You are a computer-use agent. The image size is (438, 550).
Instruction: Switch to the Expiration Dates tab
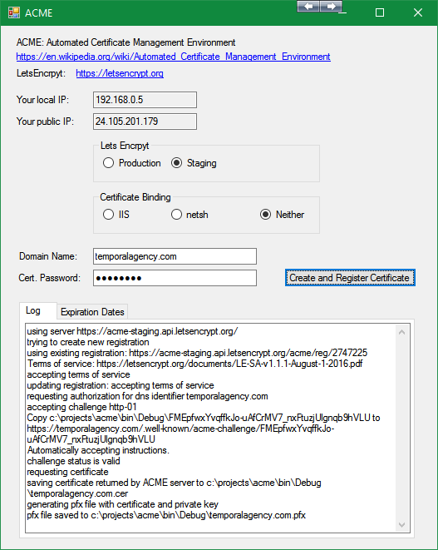pos(92,312)
